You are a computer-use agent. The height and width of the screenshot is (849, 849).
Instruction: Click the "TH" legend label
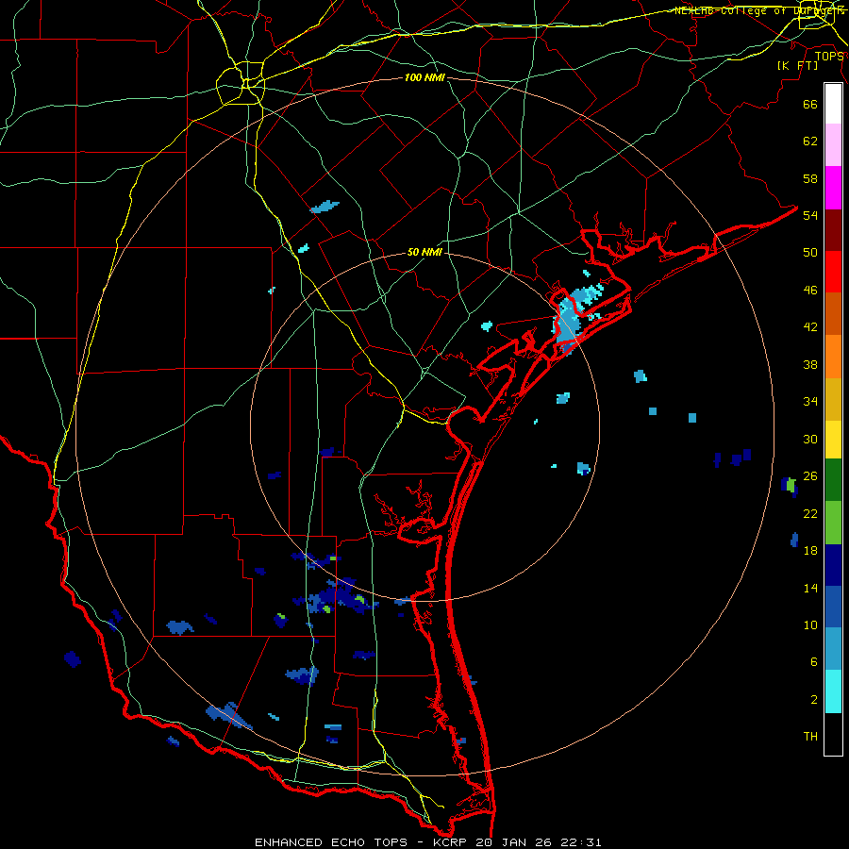point(810,736)
